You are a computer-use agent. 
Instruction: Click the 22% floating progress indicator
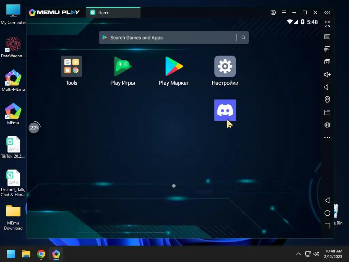(34, 128)
